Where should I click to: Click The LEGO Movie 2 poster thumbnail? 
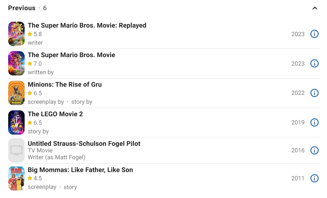(x=16, y=122)
